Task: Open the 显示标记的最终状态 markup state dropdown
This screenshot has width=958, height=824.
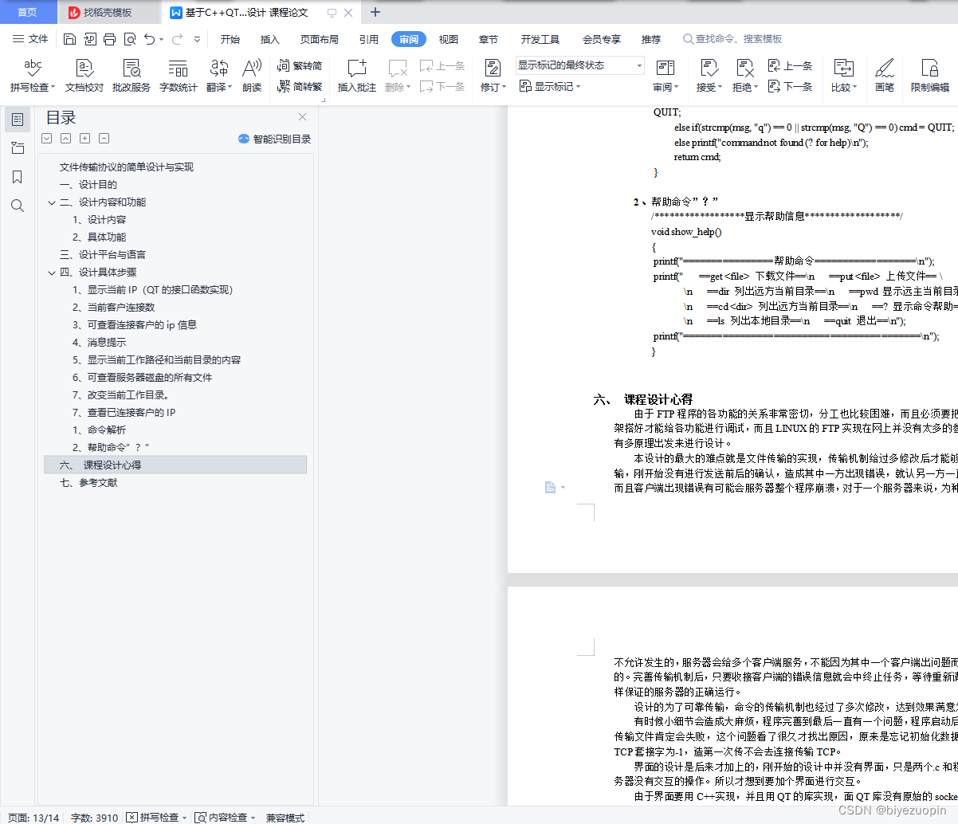Action: [637, 65]
